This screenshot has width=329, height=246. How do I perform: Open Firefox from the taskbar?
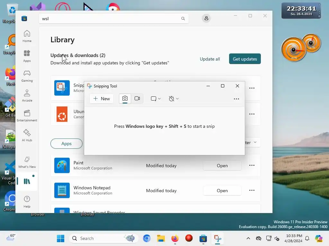click(x=175, y=238)
